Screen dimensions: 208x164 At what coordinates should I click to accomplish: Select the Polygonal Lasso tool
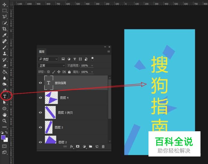(5, 17)
